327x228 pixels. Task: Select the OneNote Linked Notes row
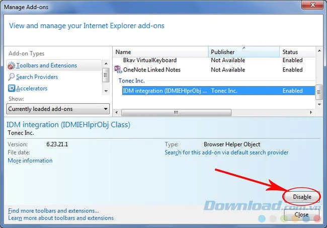click(214, 69)
